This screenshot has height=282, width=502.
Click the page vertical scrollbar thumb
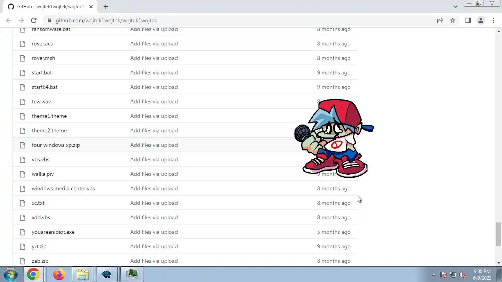498,234
